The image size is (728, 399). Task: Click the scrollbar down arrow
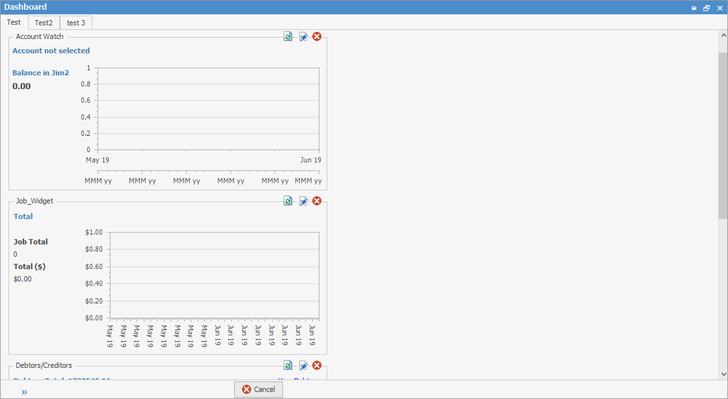(723, 374)
